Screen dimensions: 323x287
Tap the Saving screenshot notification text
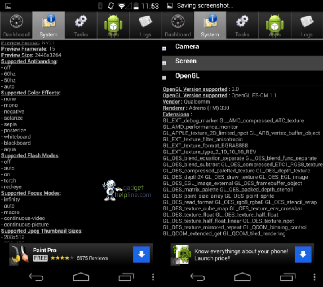click(205, 5)
